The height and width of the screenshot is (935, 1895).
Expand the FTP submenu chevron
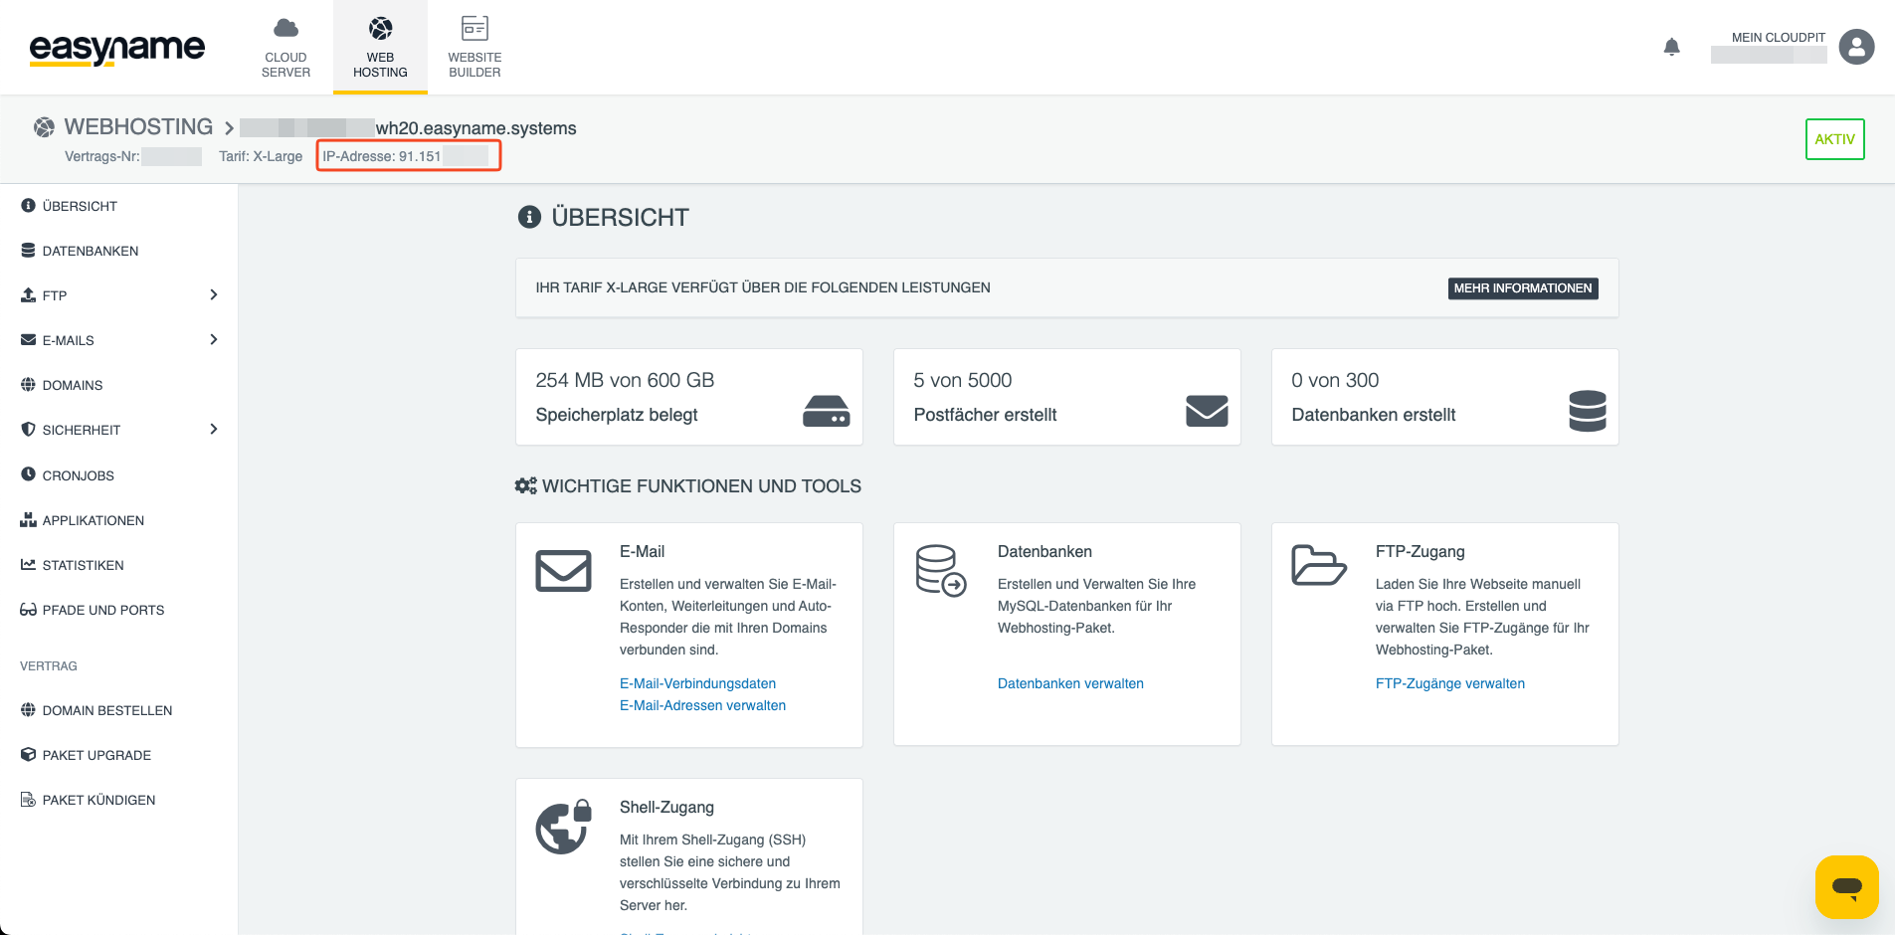[x=214, y=294]
